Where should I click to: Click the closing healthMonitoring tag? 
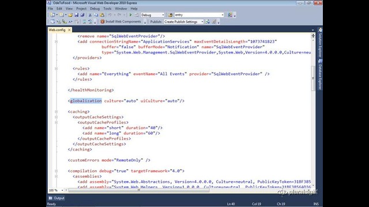[x=91, y=90]
